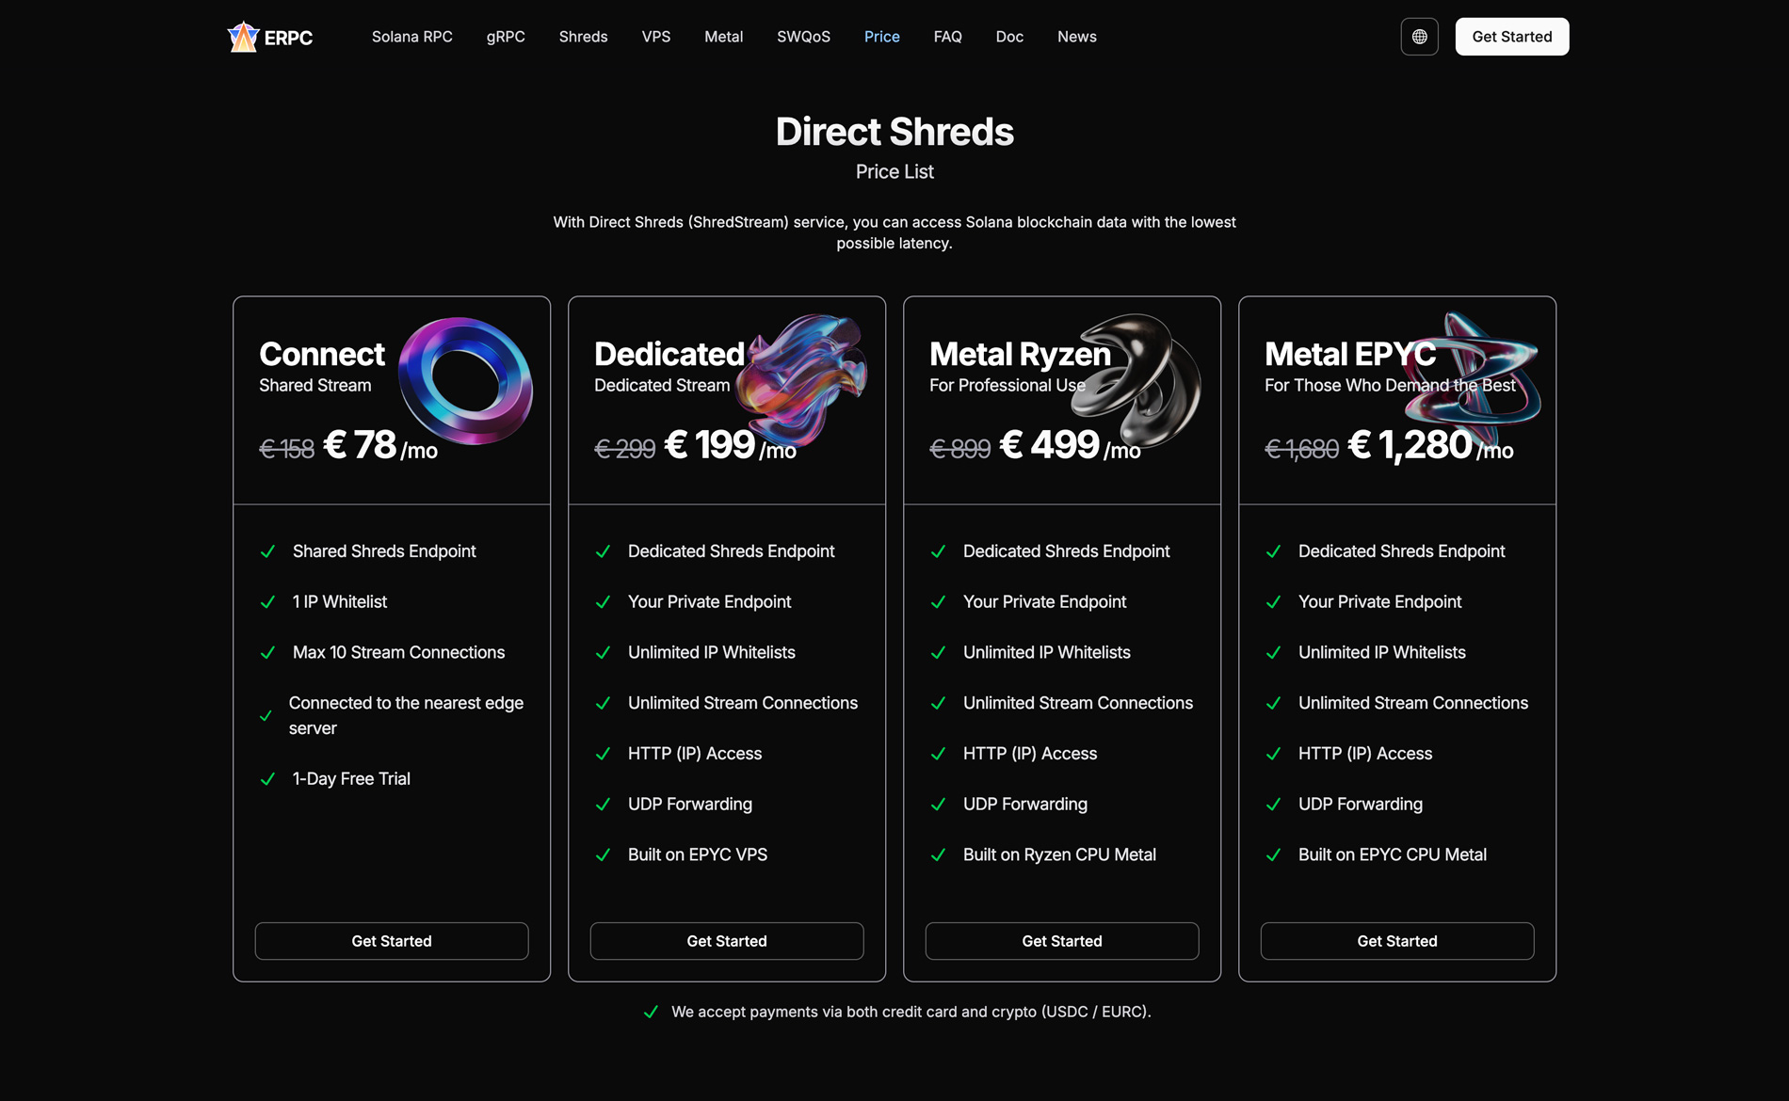Click checkmark next to Built on EPYC VPS
The height and width of the screenshot is (1101, 1789).
point(603,855)
